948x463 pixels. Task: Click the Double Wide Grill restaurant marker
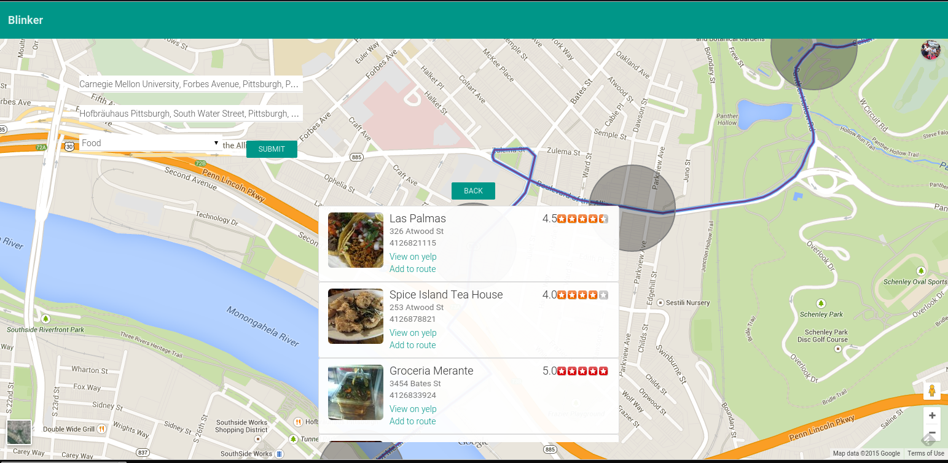tap(101, 429)
